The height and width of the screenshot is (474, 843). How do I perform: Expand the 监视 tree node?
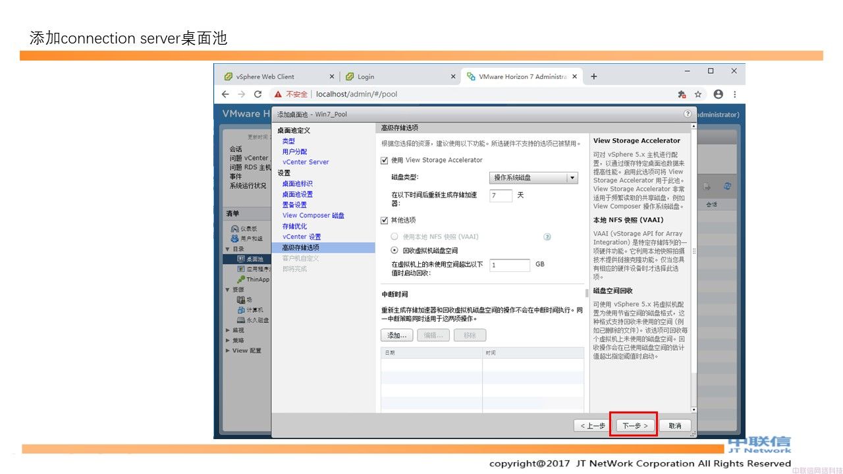click(x=228, y=330)
